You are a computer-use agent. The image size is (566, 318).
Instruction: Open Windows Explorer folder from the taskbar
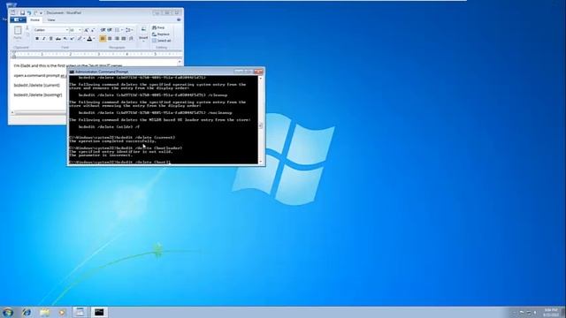44,312
